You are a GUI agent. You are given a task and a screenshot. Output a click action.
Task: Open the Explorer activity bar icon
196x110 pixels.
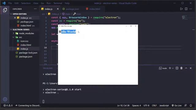click(x=5, y=10)
